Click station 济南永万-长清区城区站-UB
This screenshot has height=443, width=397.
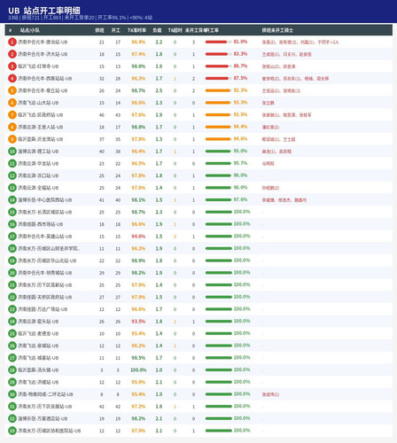(45, 212)
